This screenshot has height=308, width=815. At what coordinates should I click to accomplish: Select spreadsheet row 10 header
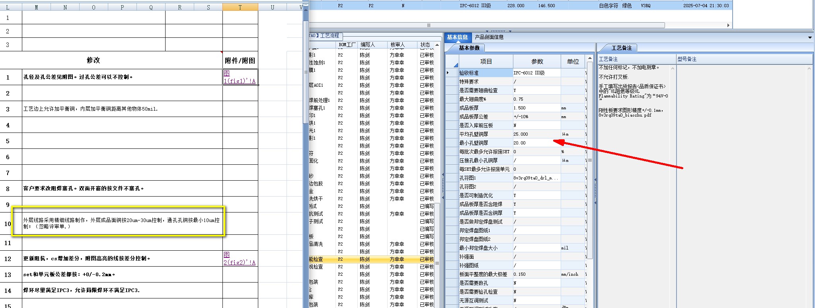pos(8,224)
